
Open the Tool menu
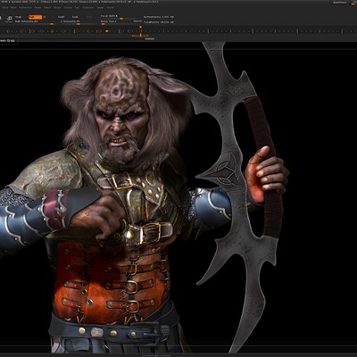77,7
